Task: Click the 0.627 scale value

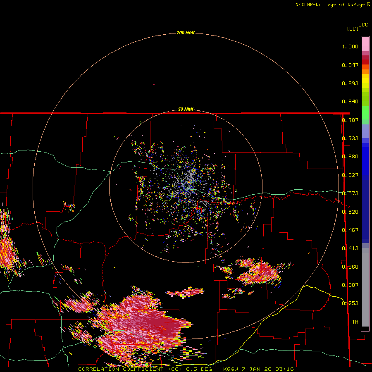Action: [x=350, y=175]
